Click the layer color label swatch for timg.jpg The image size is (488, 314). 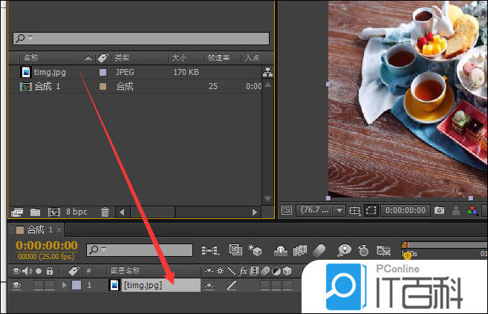pos(77,285)
